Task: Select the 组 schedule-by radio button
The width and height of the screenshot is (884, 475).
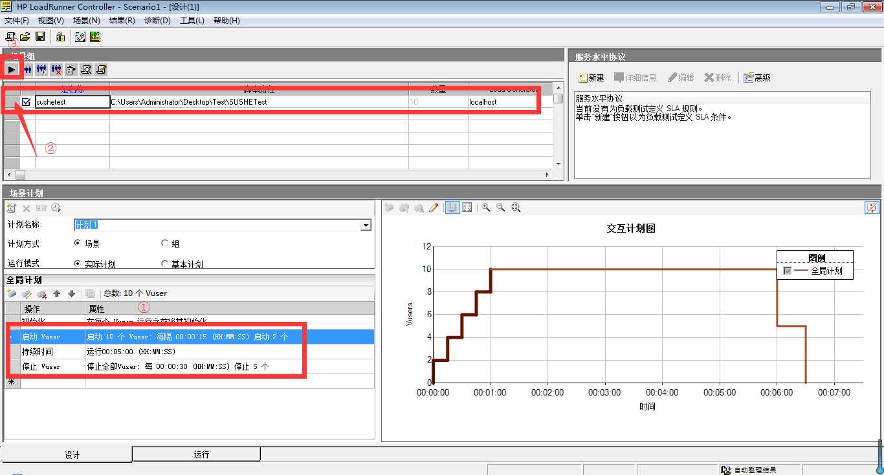Action: point(164,244)
